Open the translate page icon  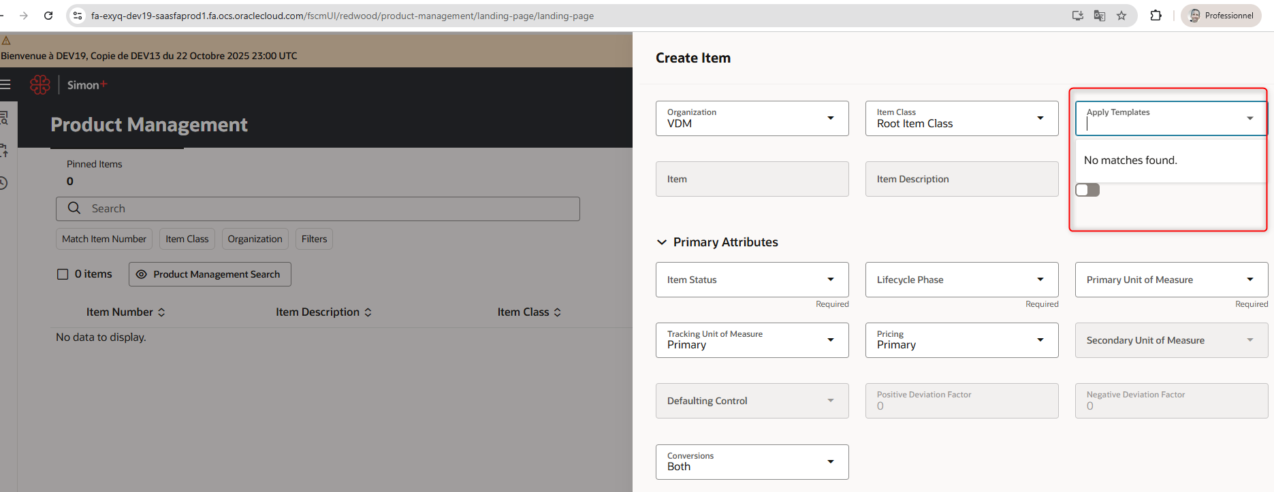coord(1099,16)
